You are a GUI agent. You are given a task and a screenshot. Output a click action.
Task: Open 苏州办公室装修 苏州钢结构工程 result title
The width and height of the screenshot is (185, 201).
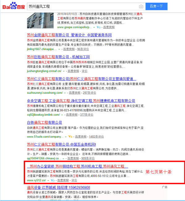click(x=77, y=166)
